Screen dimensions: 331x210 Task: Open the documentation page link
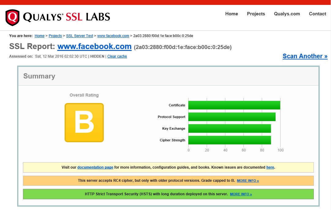(96, 167)
